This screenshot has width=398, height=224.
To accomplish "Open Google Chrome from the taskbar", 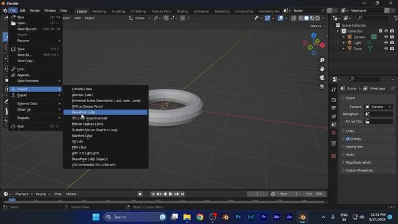I will tap(200, 217).
